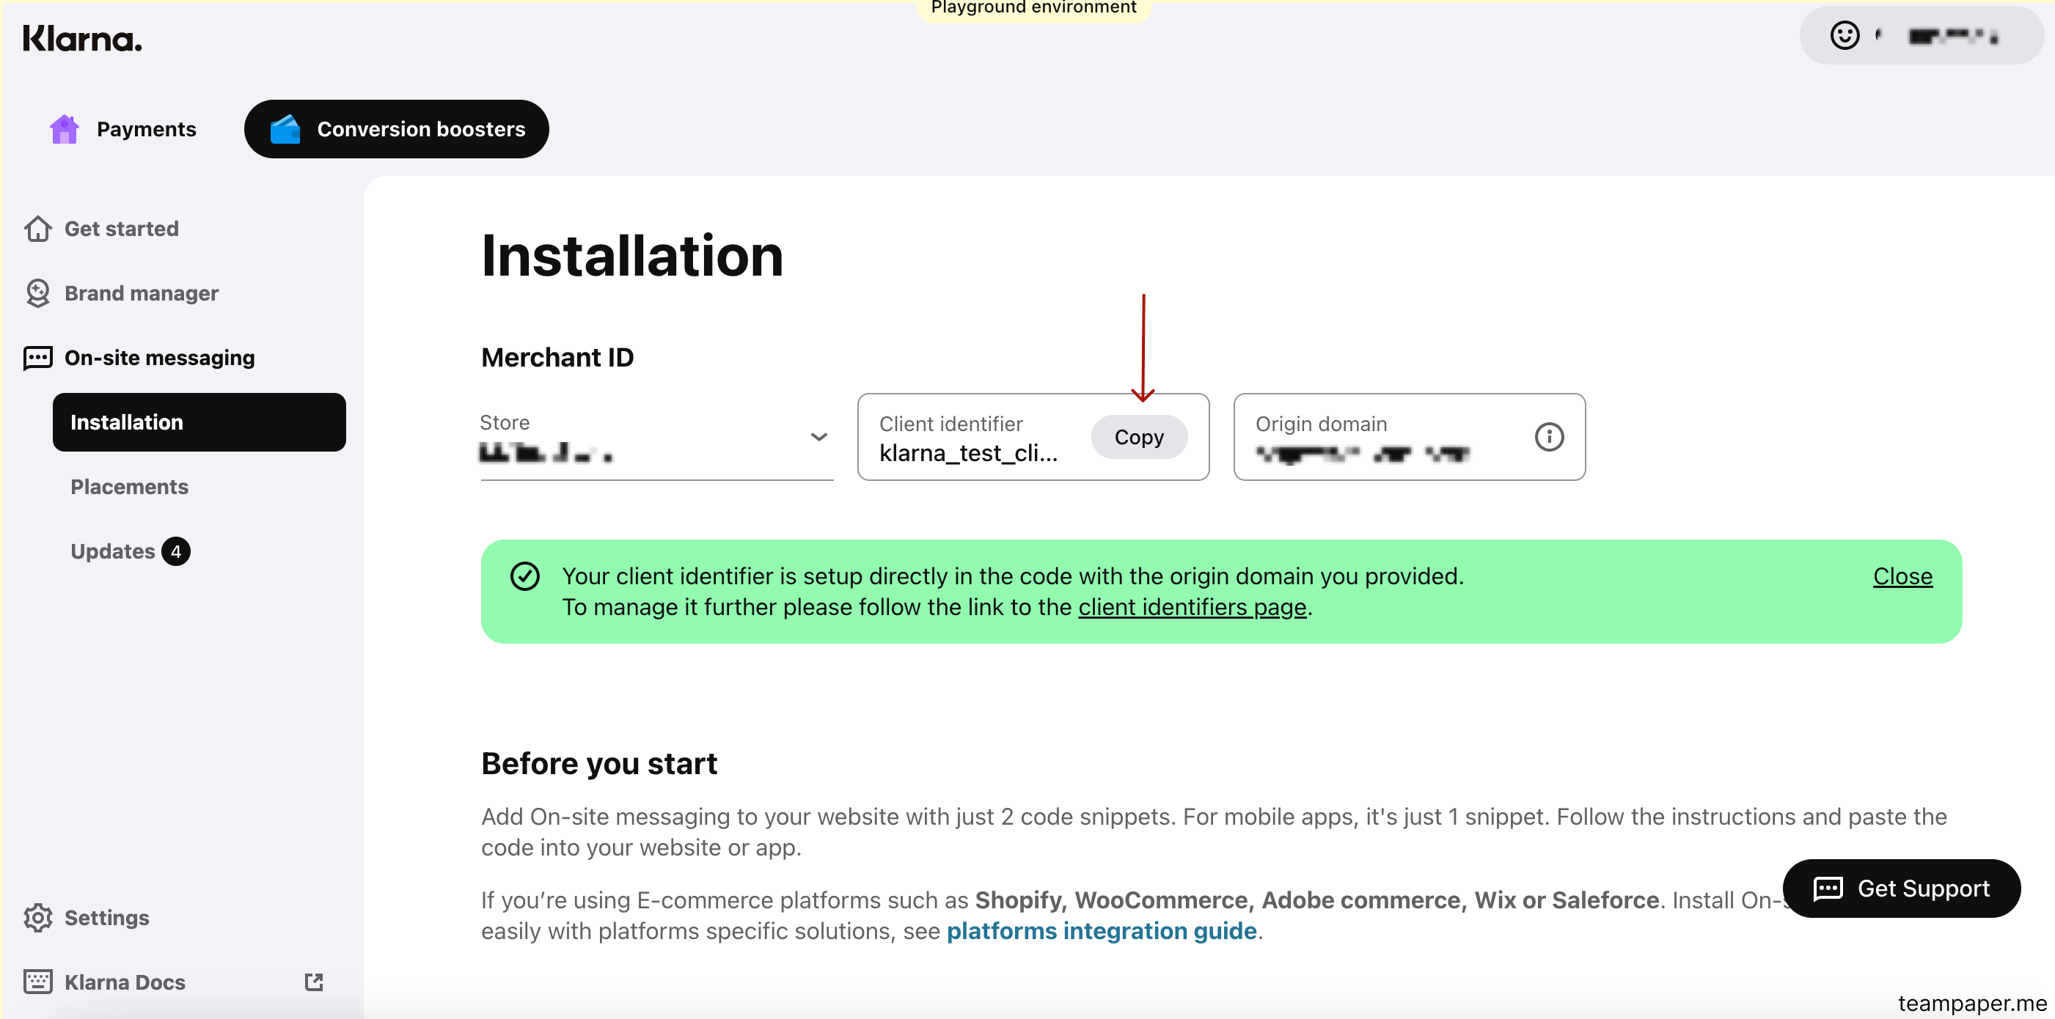Click the checkmark icon in green banner
Viewport: 2055px width, 1019px height.
[x=525, y=576]
